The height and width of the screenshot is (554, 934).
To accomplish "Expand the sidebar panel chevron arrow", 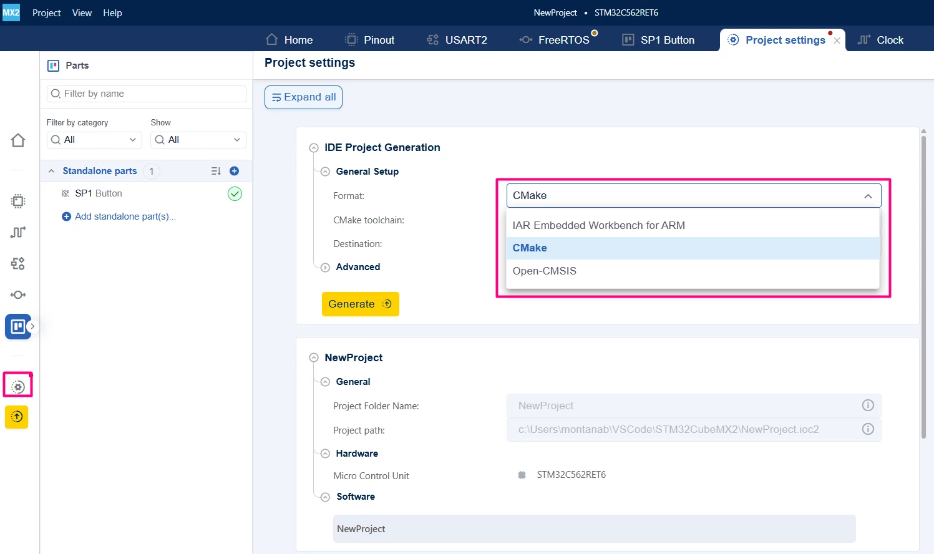I will click(32, 326).
